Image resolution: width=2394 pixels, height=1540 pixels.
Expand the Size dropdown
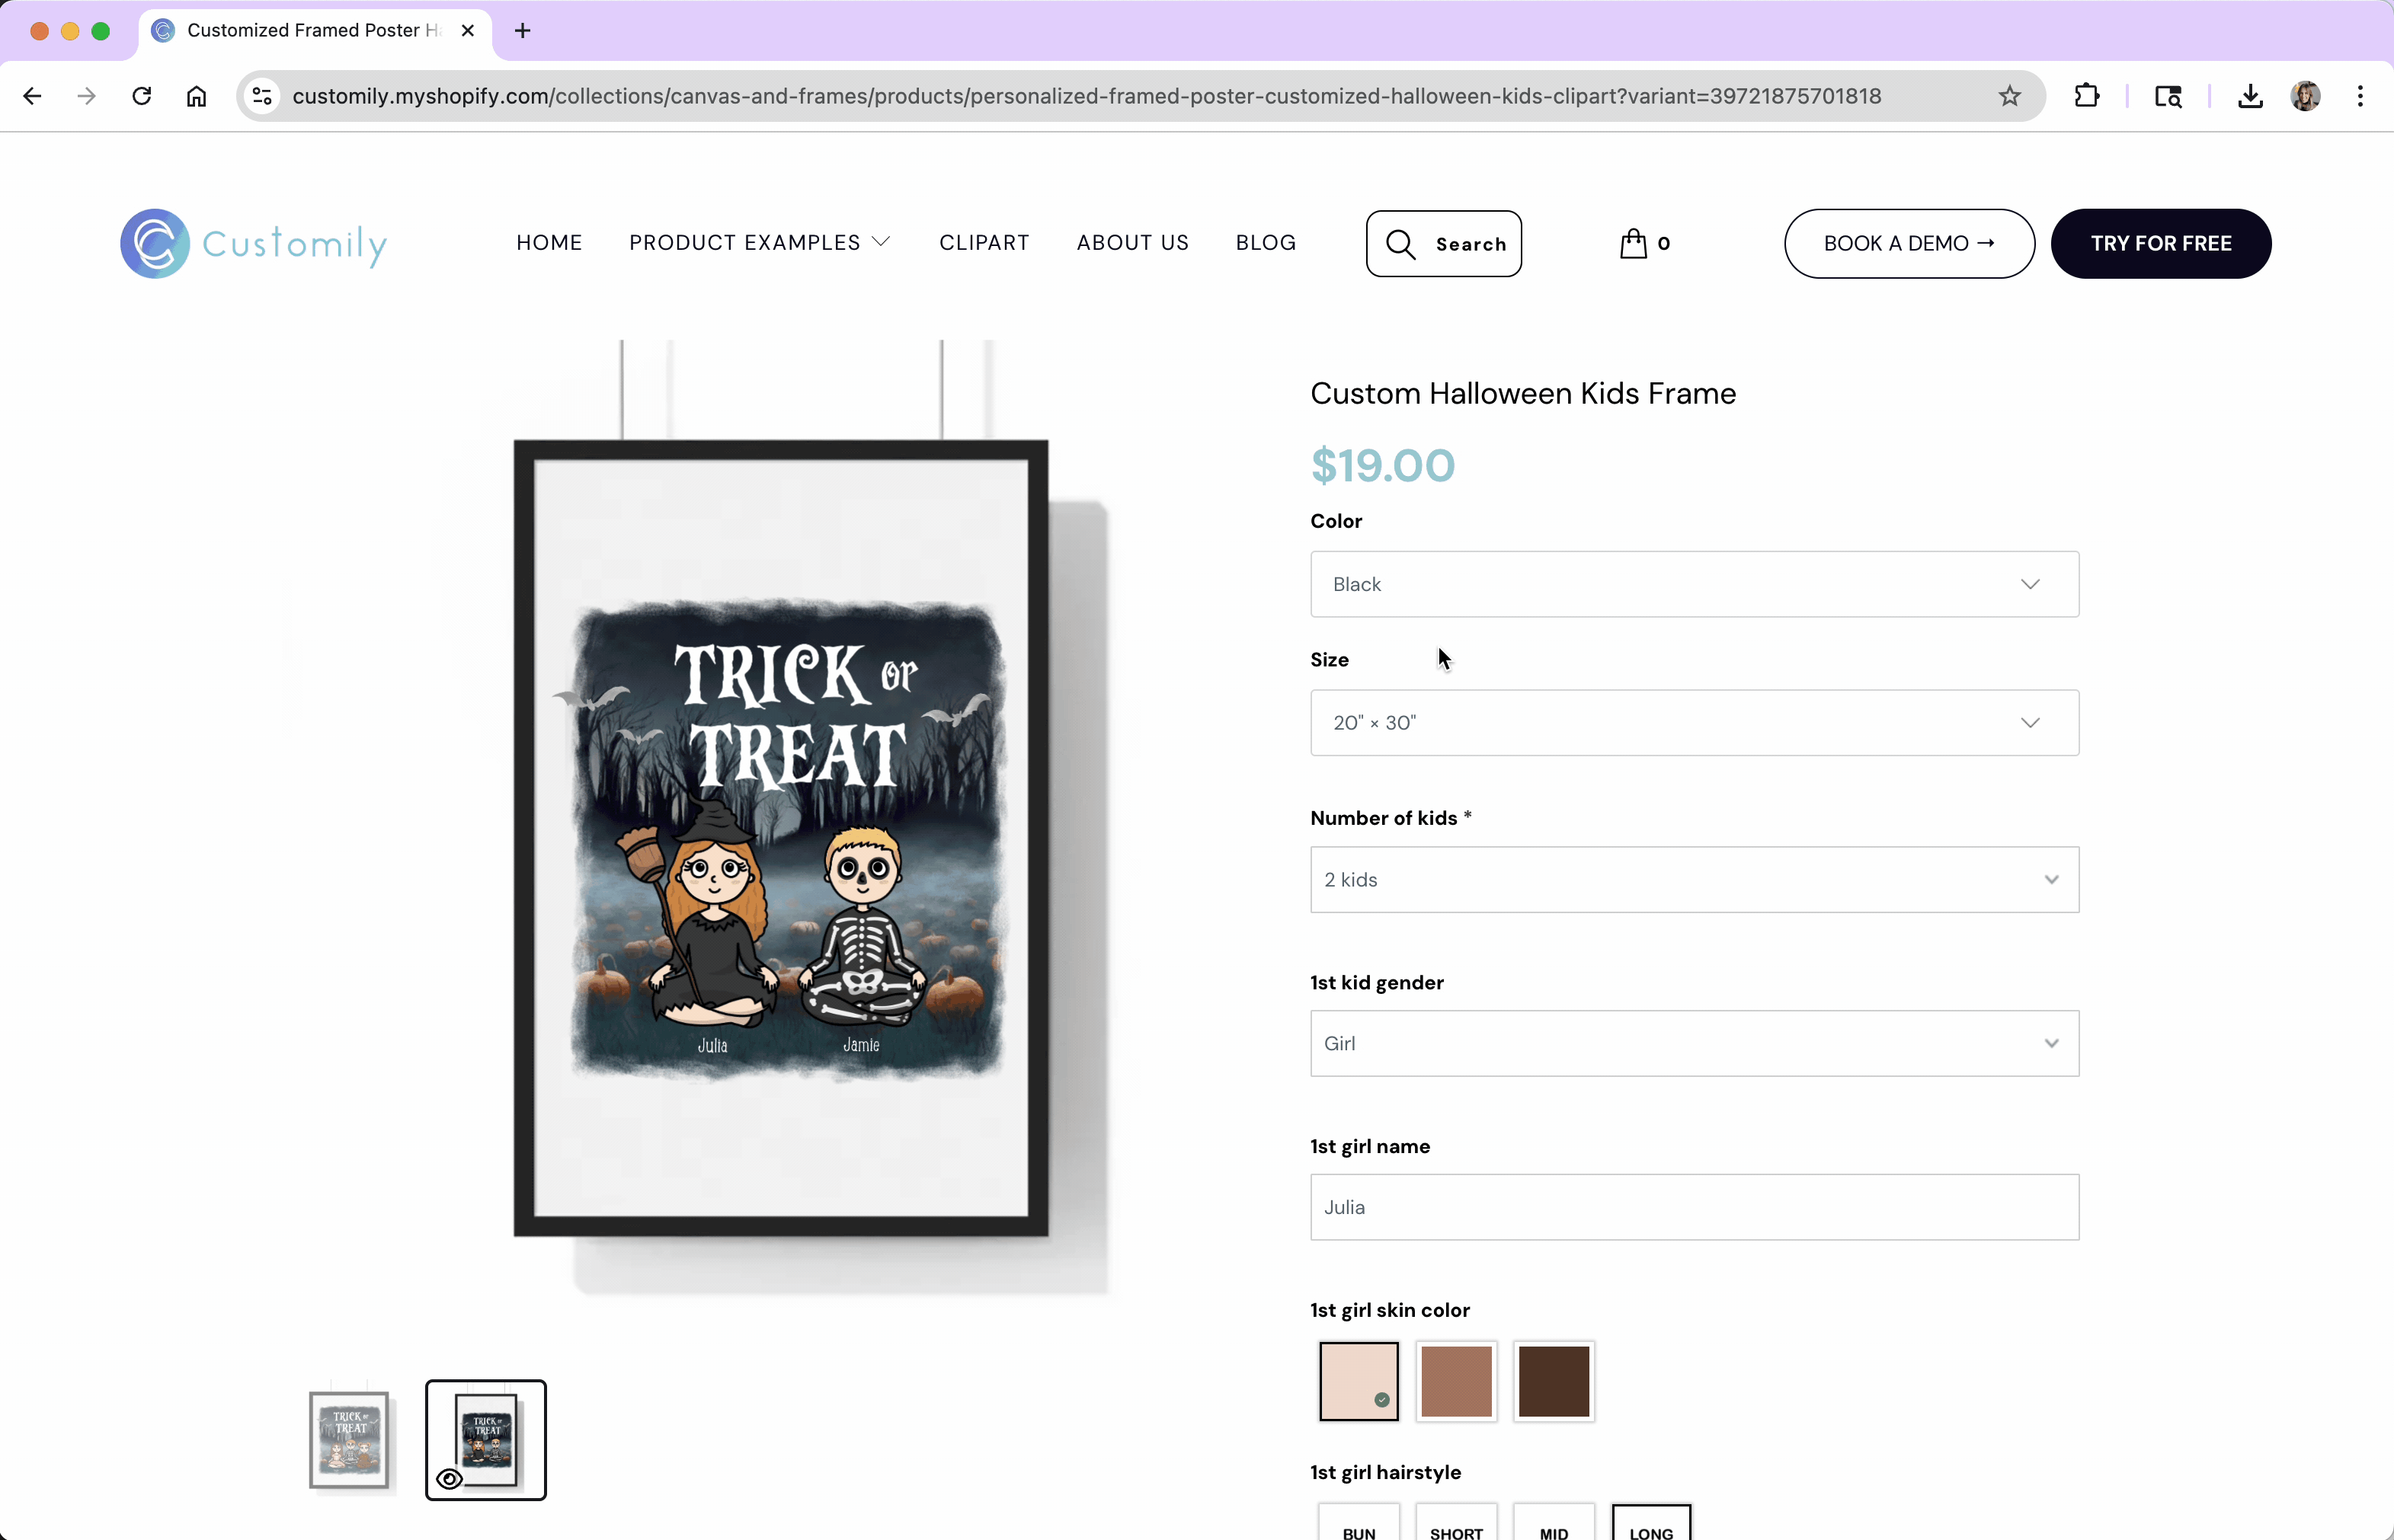click(1694, 722)
